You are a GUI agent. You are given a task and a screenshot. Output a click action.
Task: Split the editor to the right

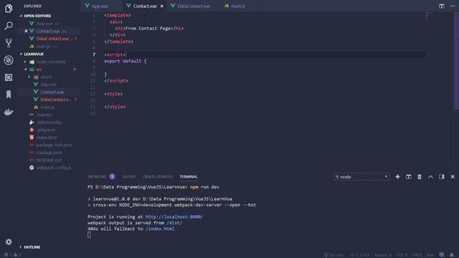tap(442, 6)
